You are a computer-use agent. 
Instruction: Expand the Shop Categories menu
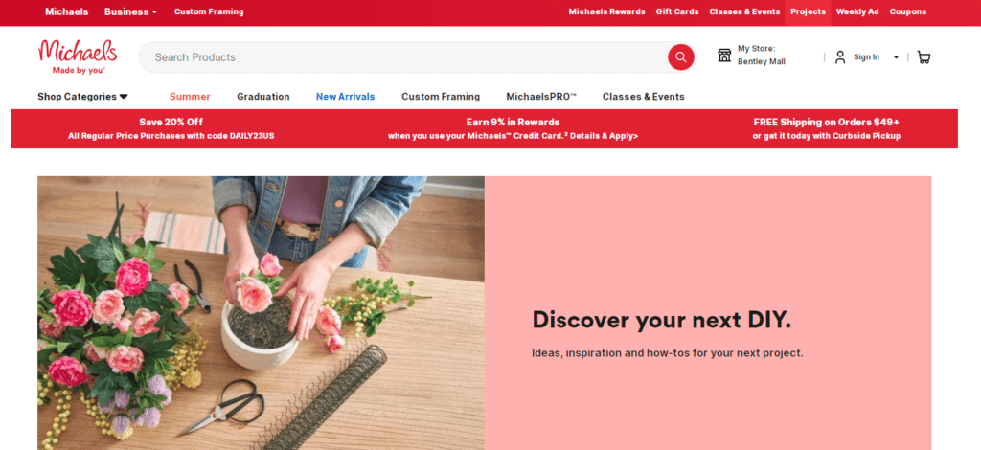pos(82,97)
